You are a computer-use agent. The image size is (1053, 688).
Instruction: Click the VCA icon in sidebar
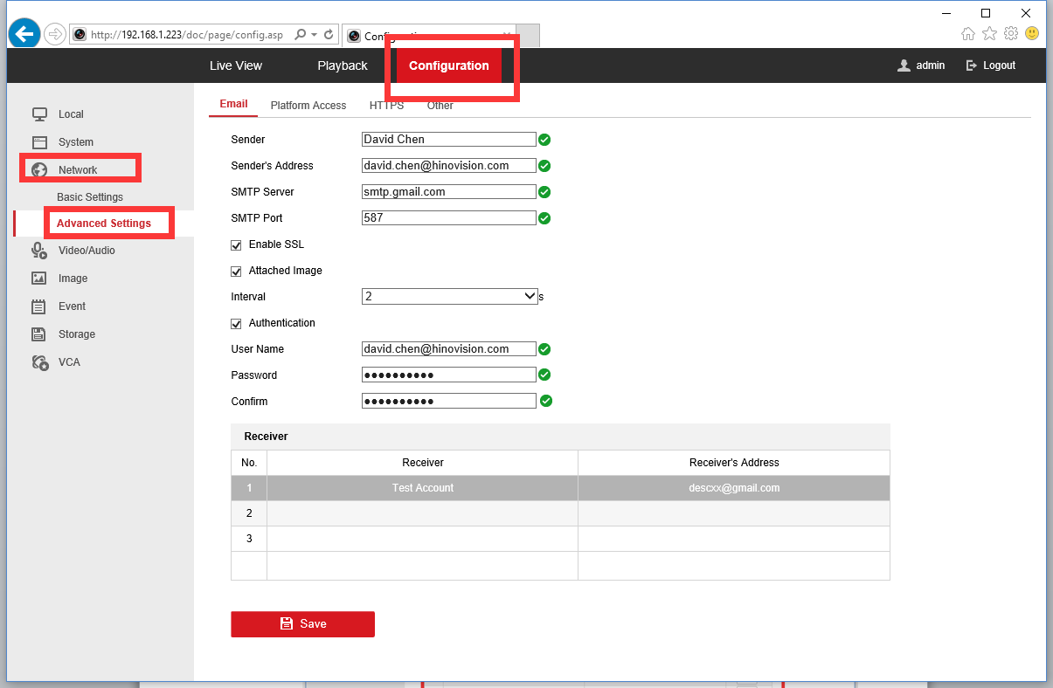[x=39, y=362]
